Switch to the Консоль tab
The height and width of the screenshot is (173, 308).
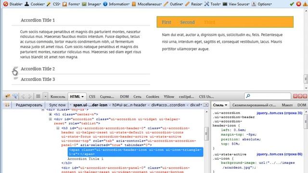[58, 97]
